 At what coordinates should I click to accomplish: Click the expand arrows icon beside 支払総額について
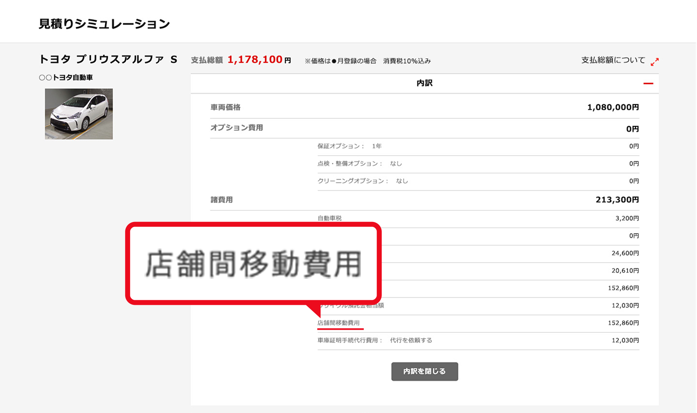(x=654, y=62)
